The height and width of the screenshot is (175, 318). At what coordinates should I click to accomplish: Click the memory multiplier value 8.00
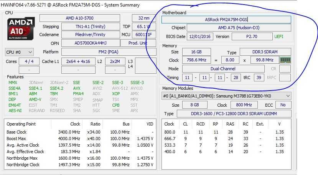(x=230, y=60)
